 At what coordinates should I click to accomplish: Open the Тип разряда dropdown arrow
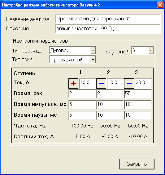[93, 50]
